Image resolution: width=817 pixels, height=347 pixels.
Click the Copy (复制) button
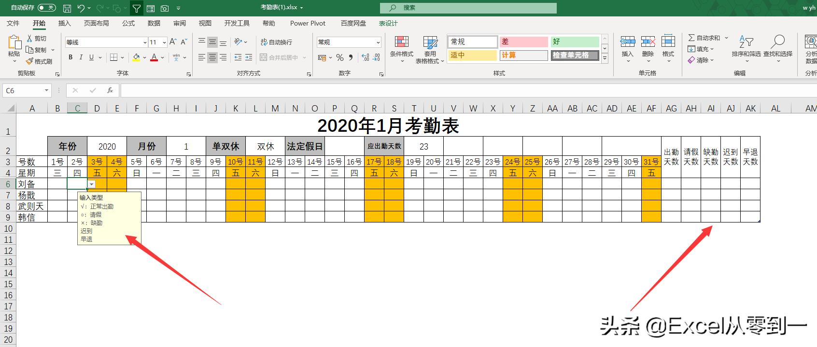(x=37, y=50)
